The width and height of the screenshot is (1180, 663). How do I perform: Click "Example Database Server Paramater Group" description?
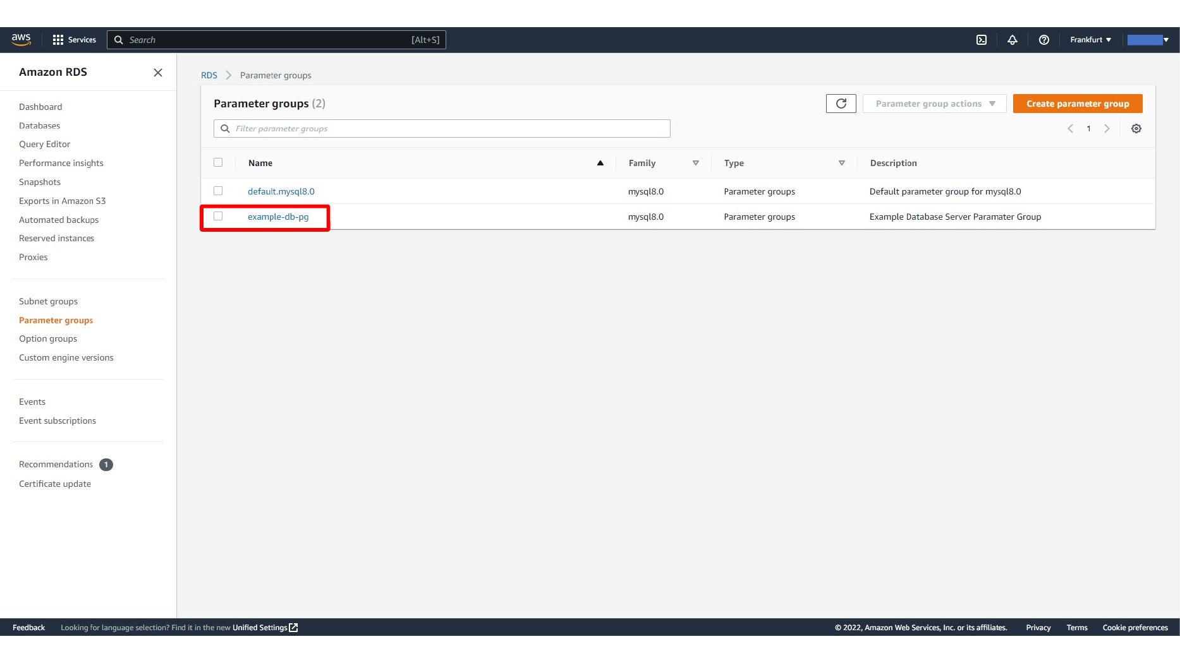pos(955,217)
